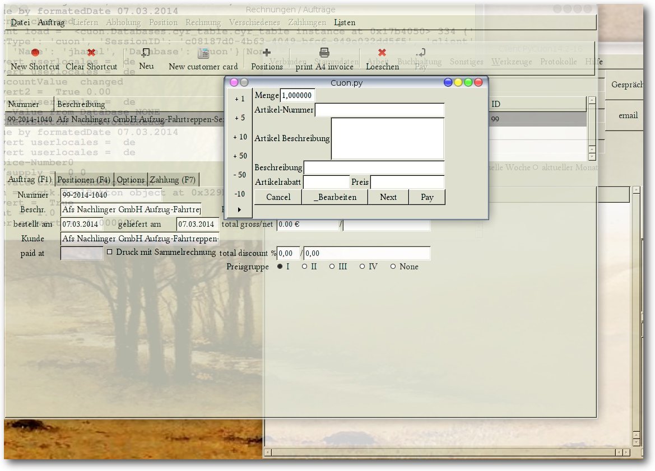Click the Kunde customer field
This screenshot has height=471, width=655.
click(x=140, y=239)
